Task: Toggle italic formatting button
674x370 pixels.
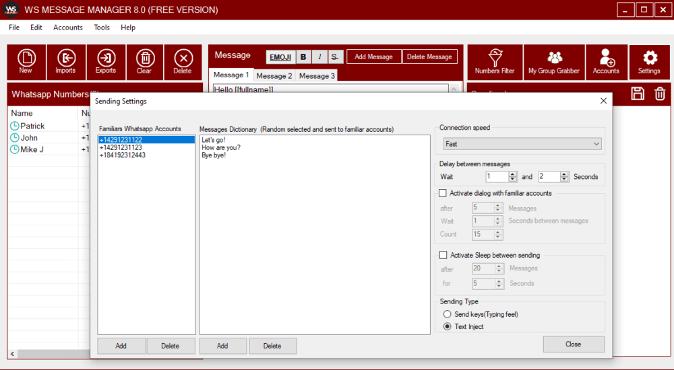Action: (x=319, y=57)
